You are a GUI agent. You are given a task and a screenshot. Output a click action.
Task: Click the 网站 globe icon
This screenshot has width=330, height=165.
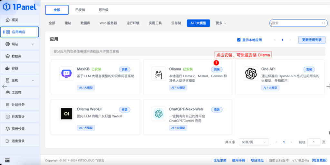(x=8, y=44)
